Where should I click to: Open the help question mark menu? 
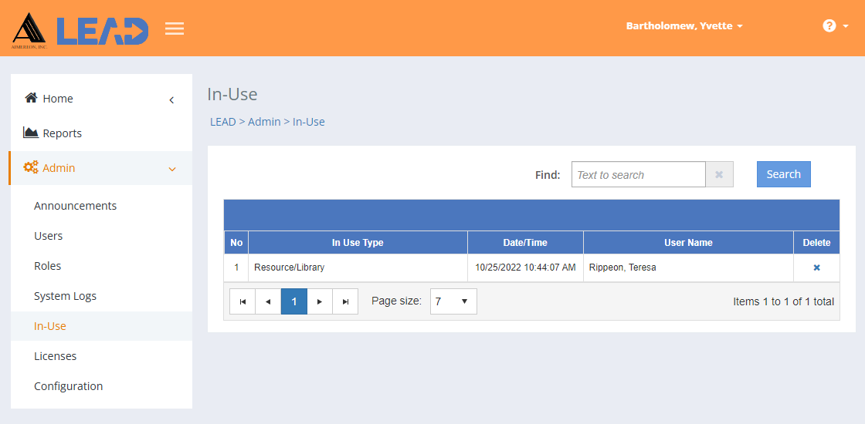834,26
